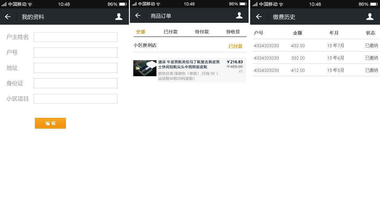The height and width of the screenshot is (216, 380).
Task: Select the 身份证 input field
Action: point(75,83)
